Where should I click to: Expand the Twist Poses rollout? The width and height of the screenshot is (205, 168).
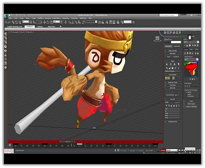tap(173, 85)
